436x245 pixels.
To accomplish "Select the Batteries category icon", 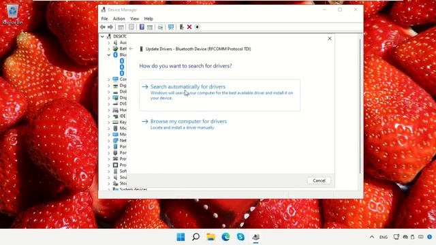I will [x=115, y=48].
